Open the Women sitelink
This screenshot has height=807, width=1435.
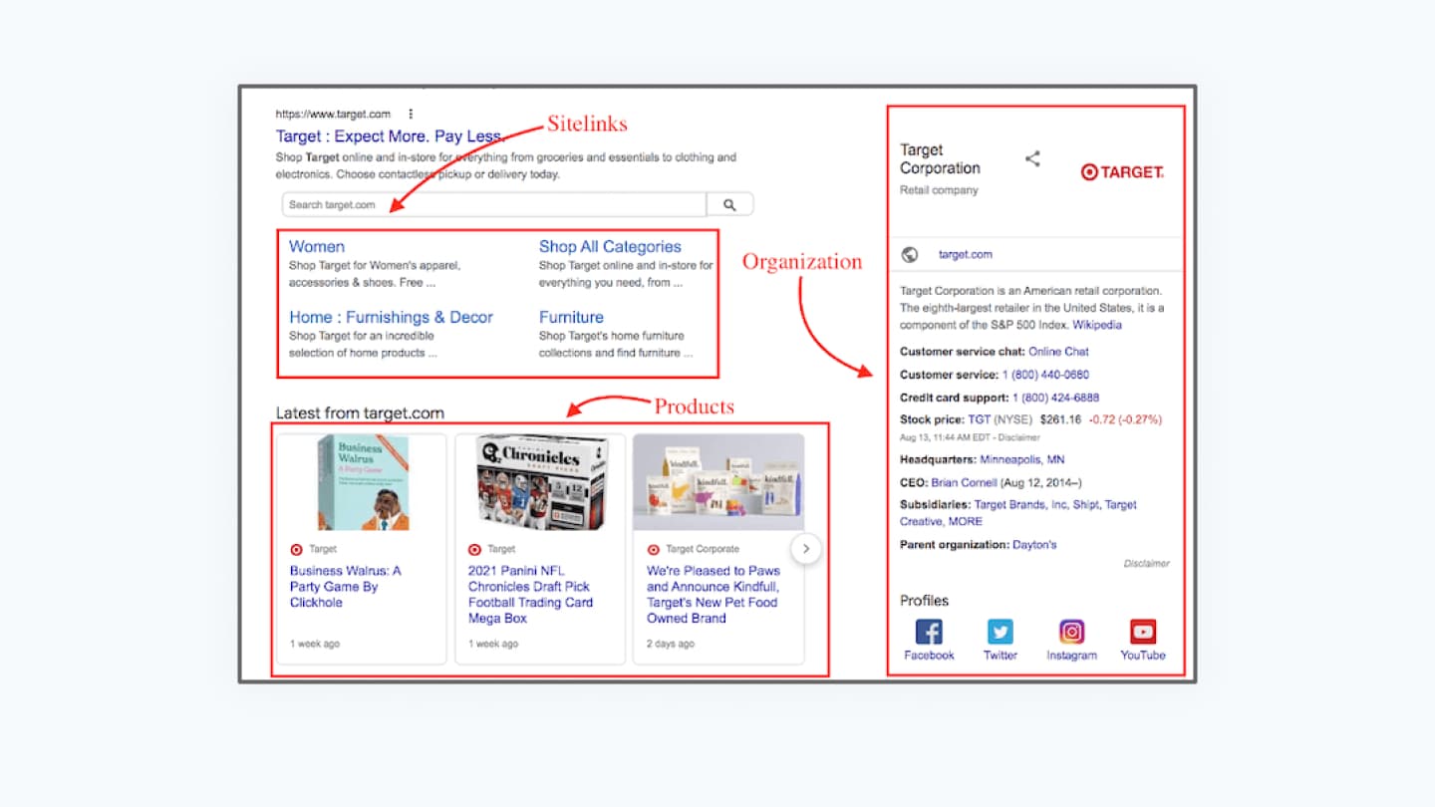(x=317, y=246)
